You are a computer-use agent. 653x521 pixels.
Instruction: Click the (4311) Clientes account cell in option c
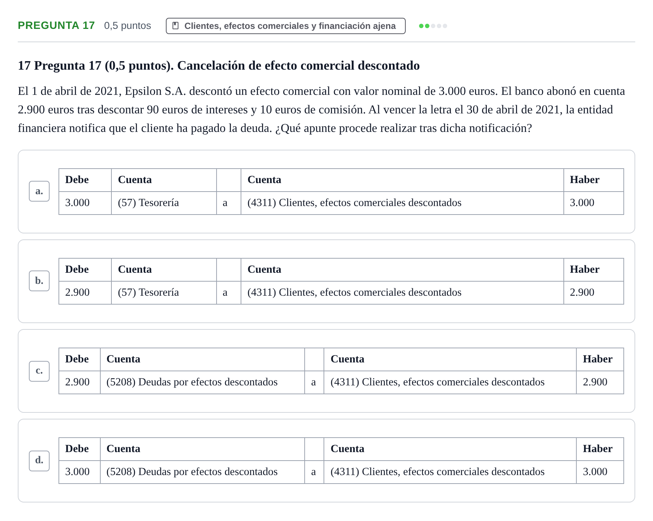pyautogui.click(x=450, y=382)
